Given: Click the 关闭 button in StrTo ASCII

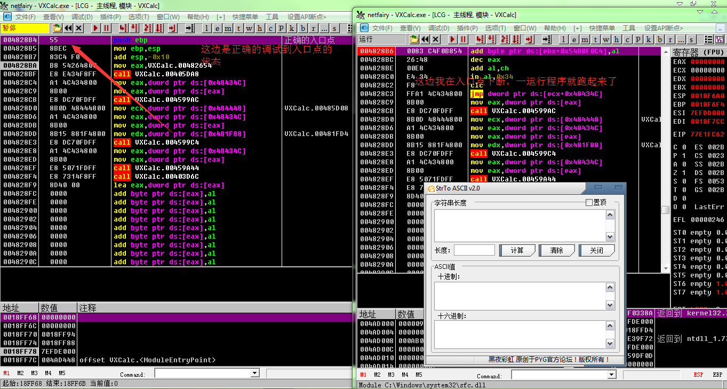Looking at the screenshot, I should (x=597, y=250).
